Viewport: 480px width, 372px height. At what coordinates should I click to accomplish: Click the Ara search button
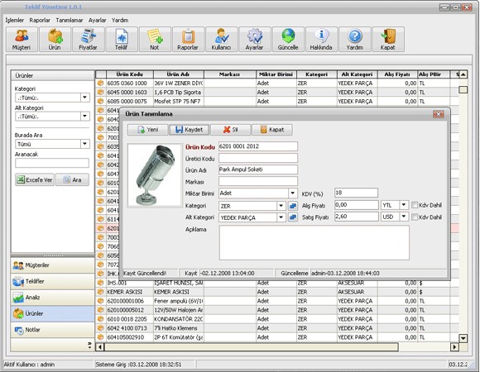pyautogui.click(x=72, y=179)
